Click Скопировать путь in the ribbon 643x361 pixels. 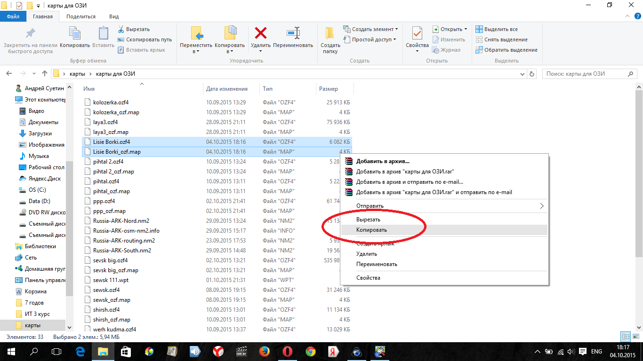145,39
